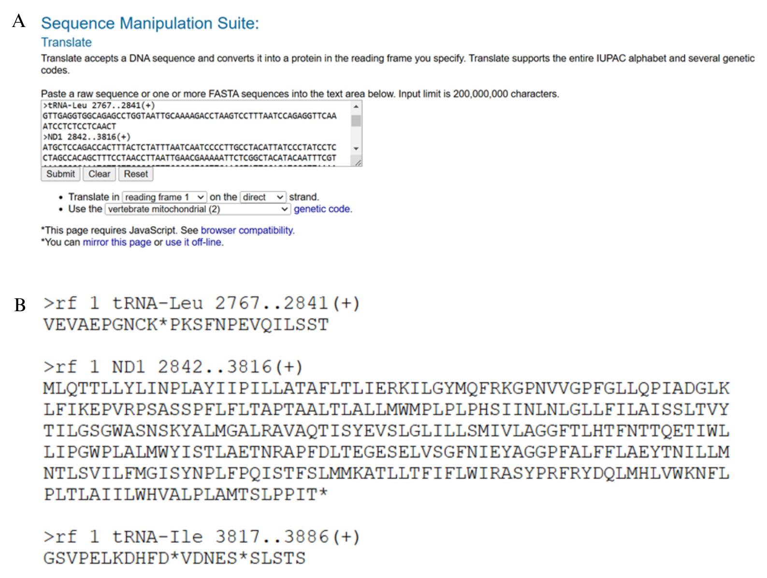This screenshot has width=767, height=578.
Task: Click the Clear button
Action: 99,174
